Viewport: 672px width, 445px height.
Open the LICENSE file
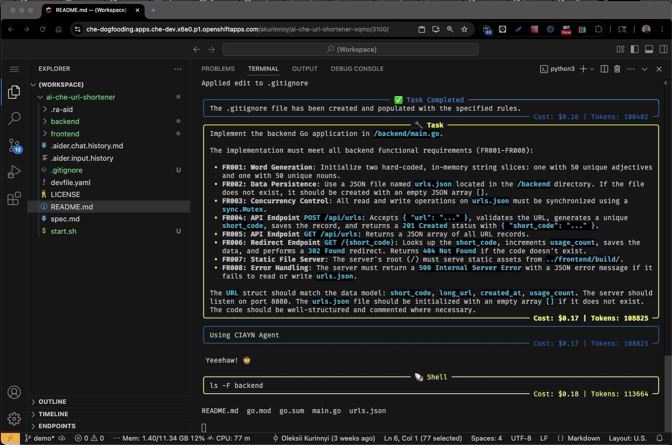pos(65,194)
